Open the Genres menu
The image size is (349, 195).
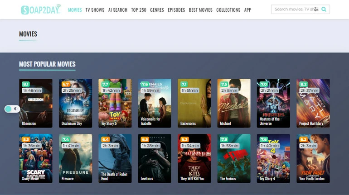pyautogui.click(x=157, y=10)
